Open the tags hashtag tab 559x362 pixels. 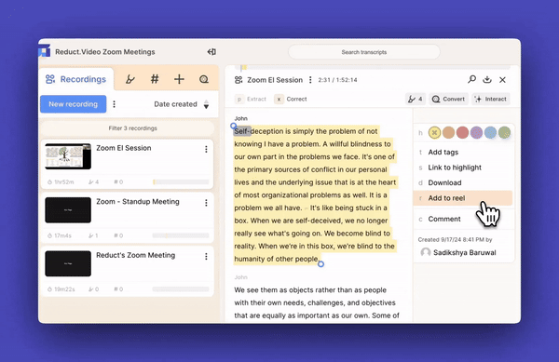(155, 79)
